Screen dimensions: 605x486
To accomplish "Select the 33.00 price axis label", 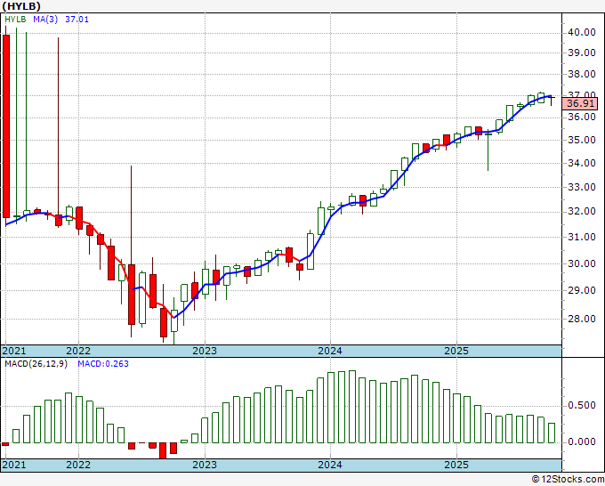I will [x=582, y=188].
